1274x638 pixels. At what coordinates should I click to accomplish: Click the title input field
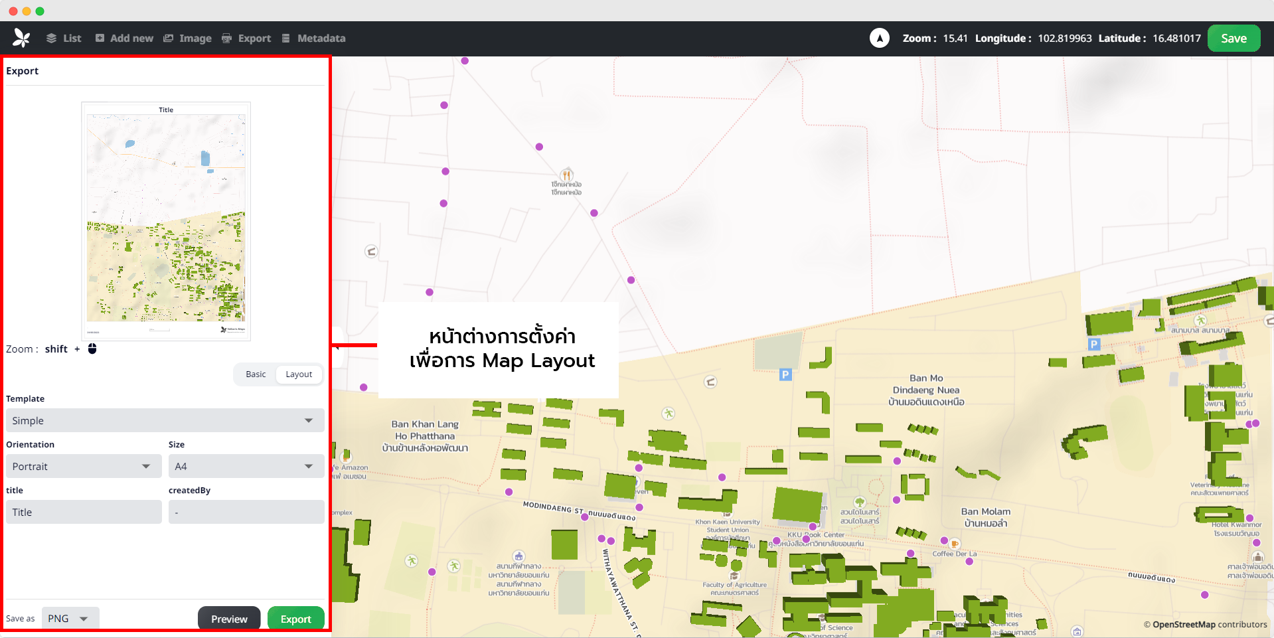[x=84, y=512]
